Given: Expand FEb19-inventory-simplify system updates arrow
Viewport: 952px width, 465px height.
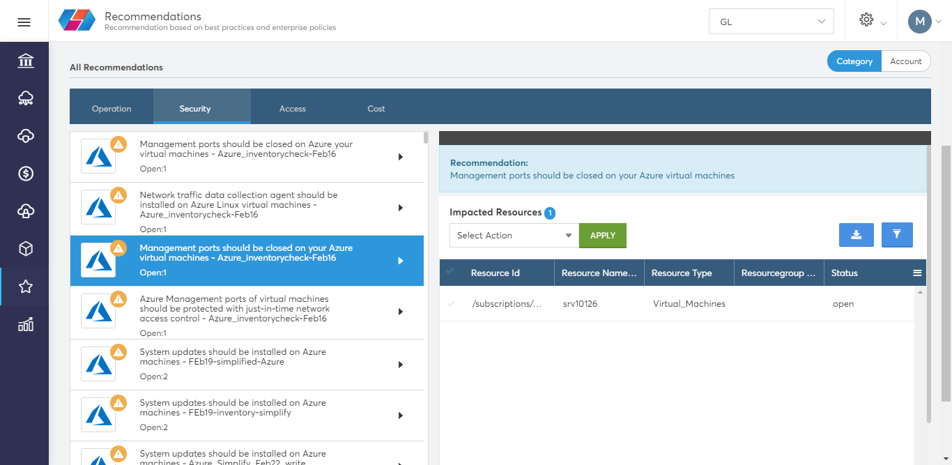Looking at the screenshot, I should point(401,416).
